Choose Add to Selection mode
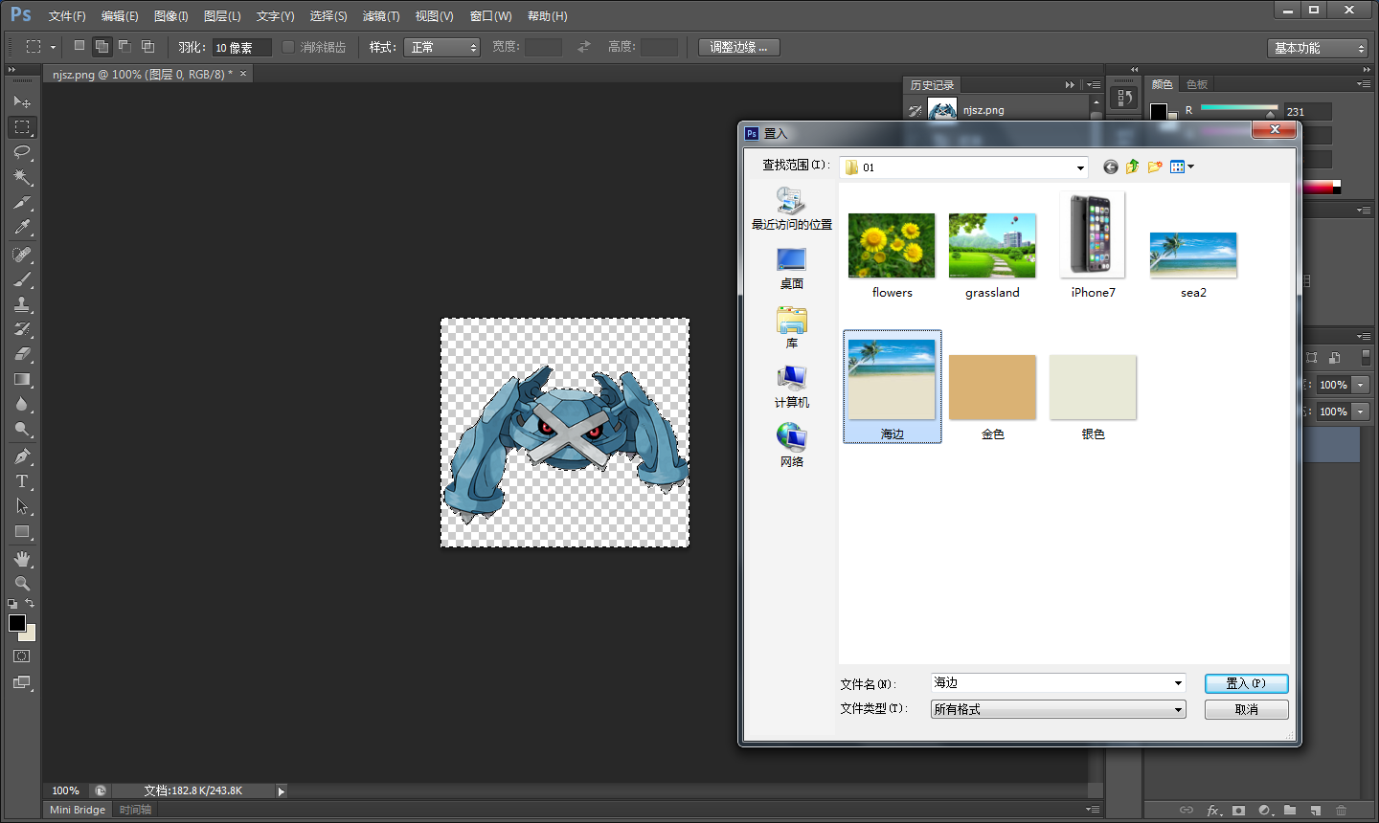Viewport: 1379px width, 823px height. click(x=102, y=46)
